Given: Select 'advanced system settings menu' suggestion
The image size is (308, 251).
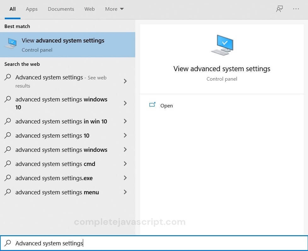Looking at the screenshot, I should point(67,192).
